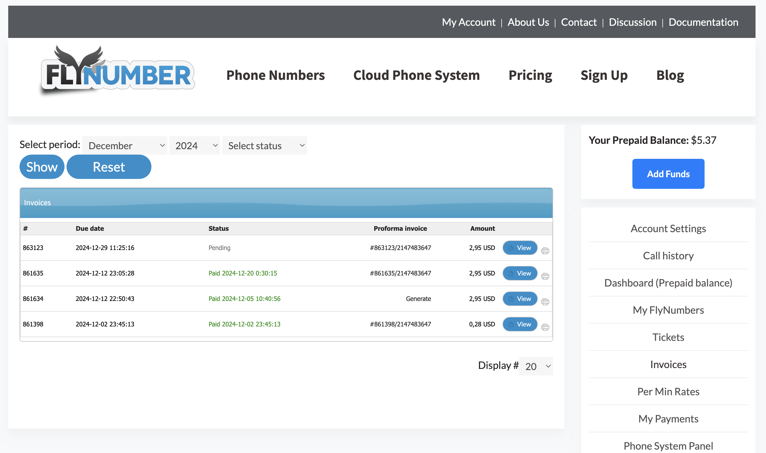Click invoice number 863123
766x453 pixels.
[33, 247]
